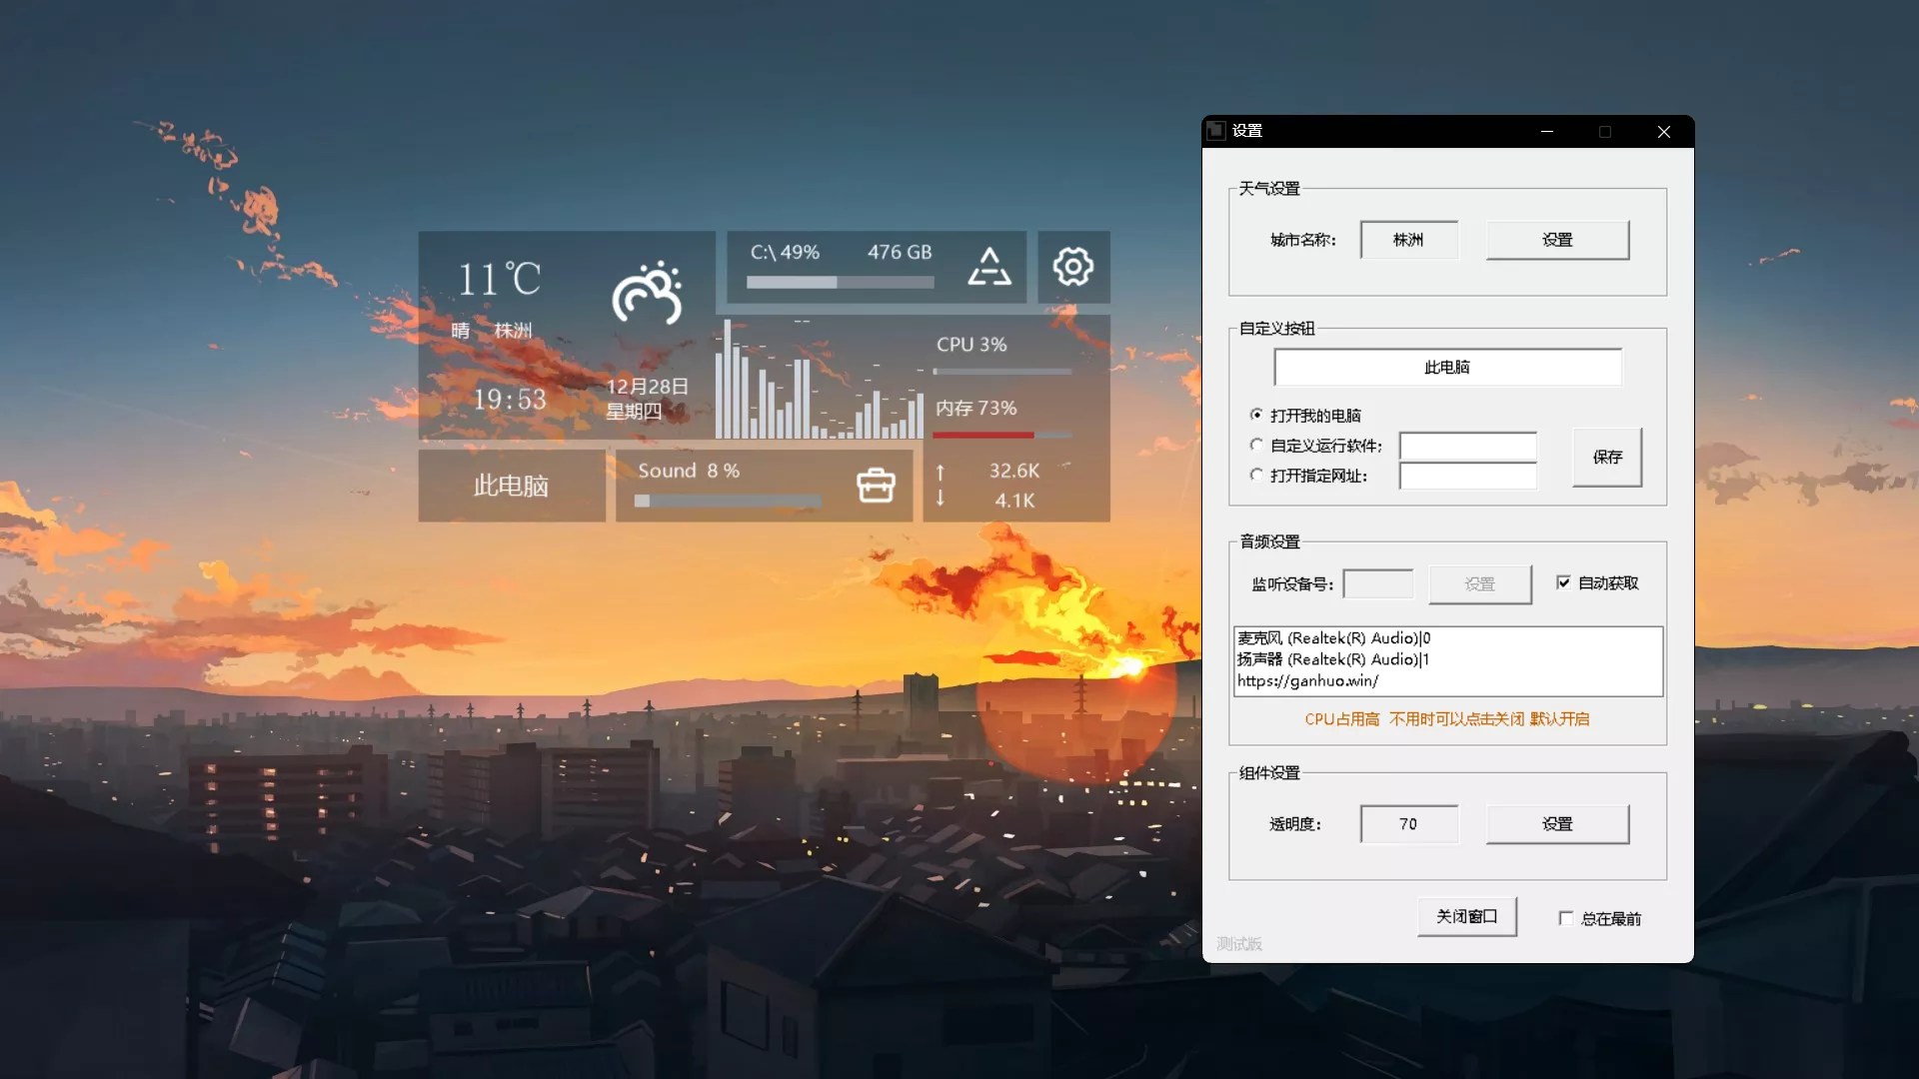Click the audio spectrum bars on widget
The image size is (1919, 1079).
(x=819, y=380)
